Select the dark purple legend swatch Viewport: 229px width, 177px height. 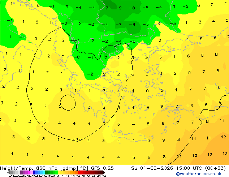pos(21,172)
